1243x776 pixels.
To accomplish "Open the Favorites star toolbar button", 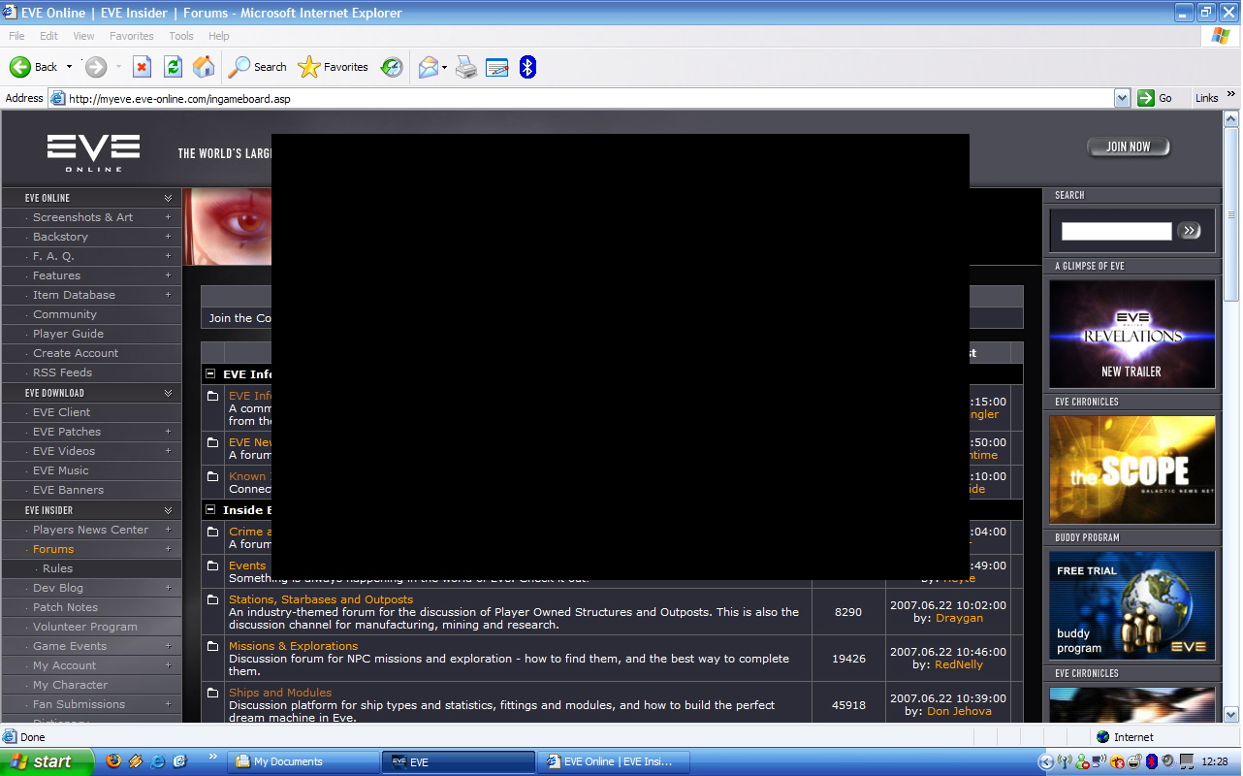I will [333, 67].
